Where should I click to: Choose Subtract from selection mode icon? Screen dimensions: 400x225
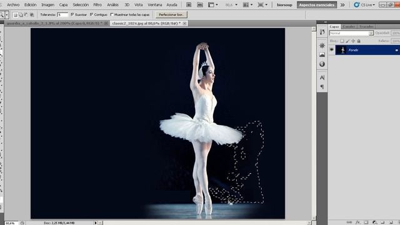[26, 15]
